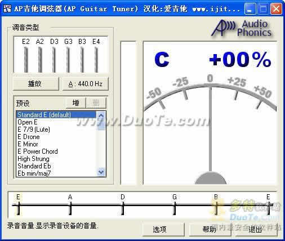Screen dimensions: 285x241
Task: Choose the E 7/9 (Lute) preset
Action: (x=56, y=130)
